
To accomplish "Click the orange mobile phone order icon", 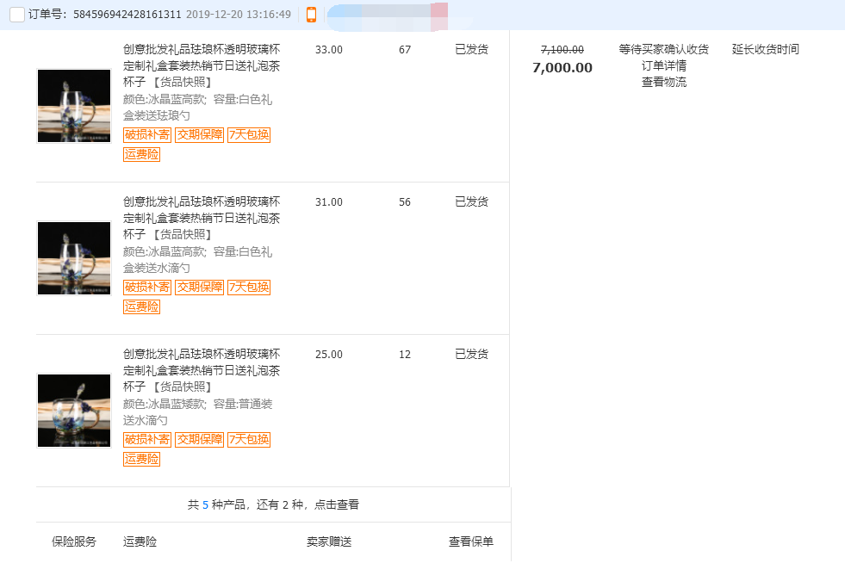I will tap(311, 15).
